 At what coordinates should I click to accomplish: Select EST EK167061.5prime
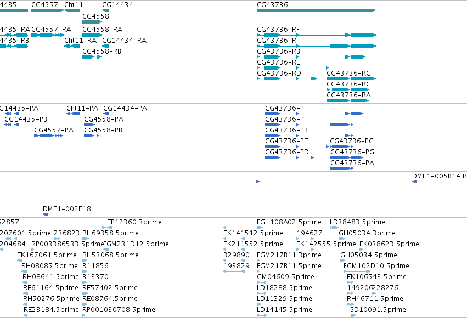pyautogui.click(x=19, y=261)
